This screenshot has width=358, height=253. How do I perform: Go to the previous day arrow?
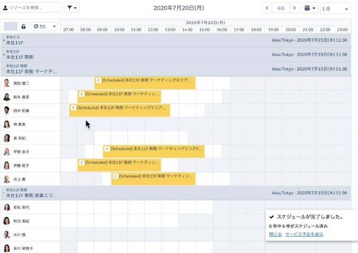tap(267, 8)
